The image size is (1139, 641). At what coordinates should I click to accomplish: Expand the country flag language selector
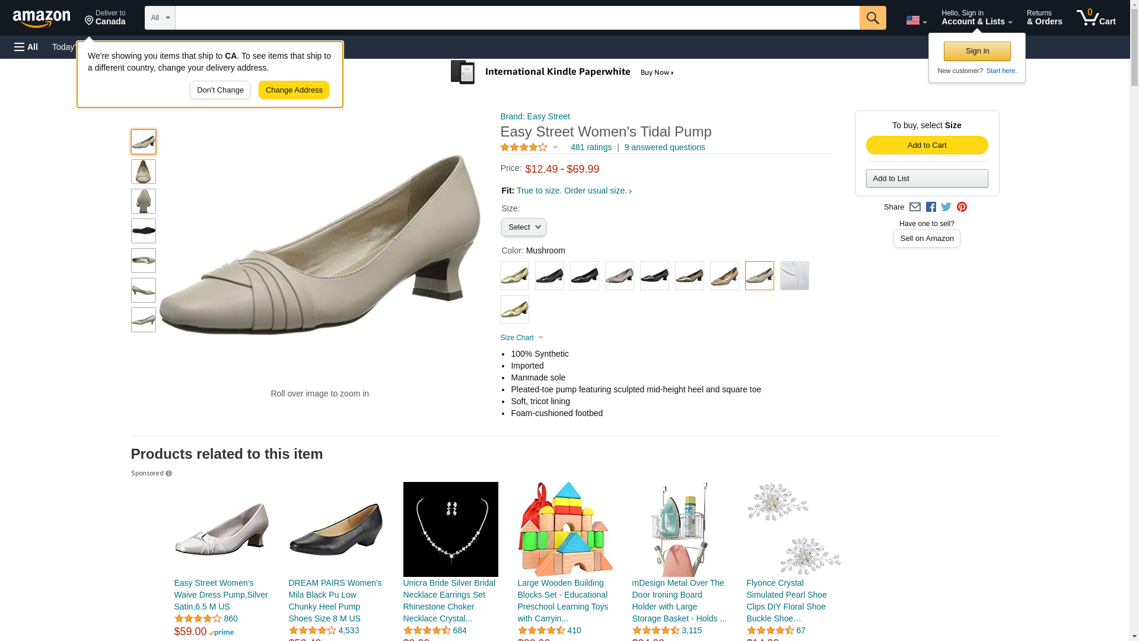point(916,20)
